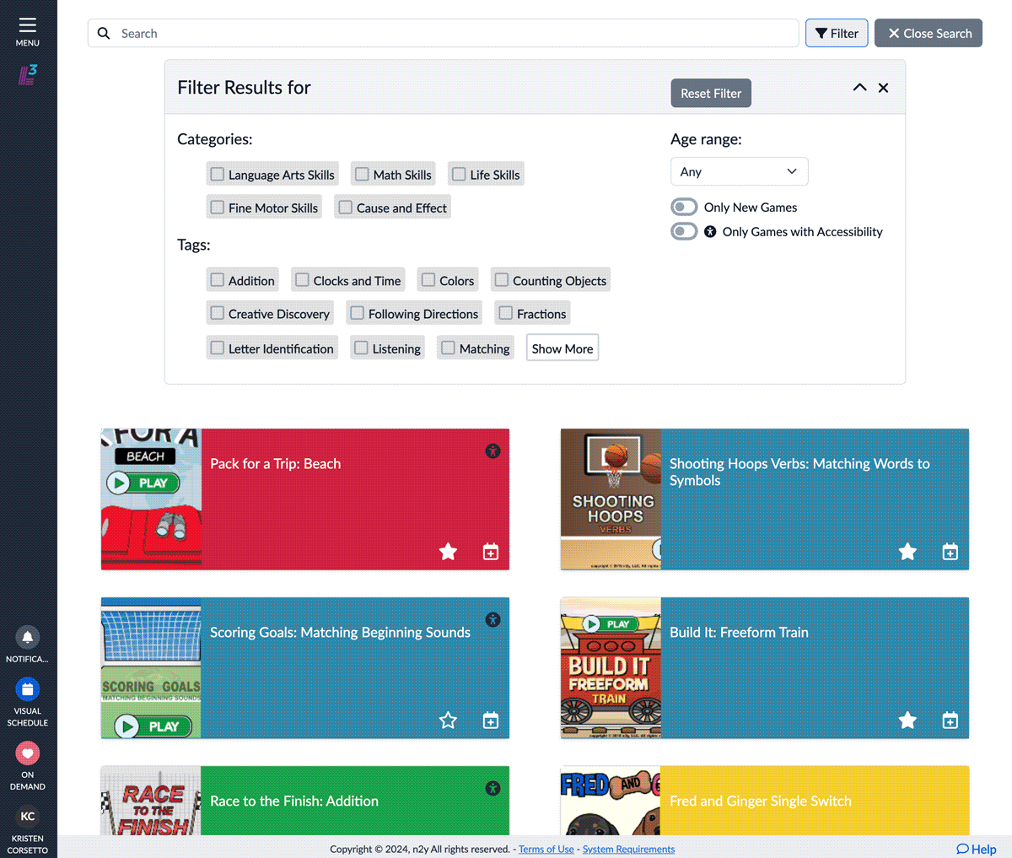Close the filter panel with X icon

pos(883,88)
